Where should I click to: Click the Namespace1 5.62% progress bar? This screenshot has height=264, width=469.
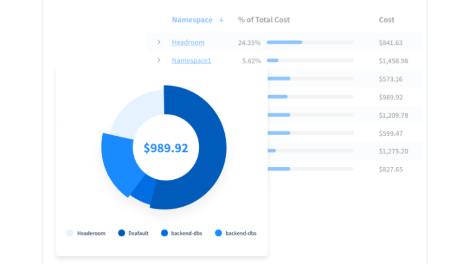tap(310, 61)
